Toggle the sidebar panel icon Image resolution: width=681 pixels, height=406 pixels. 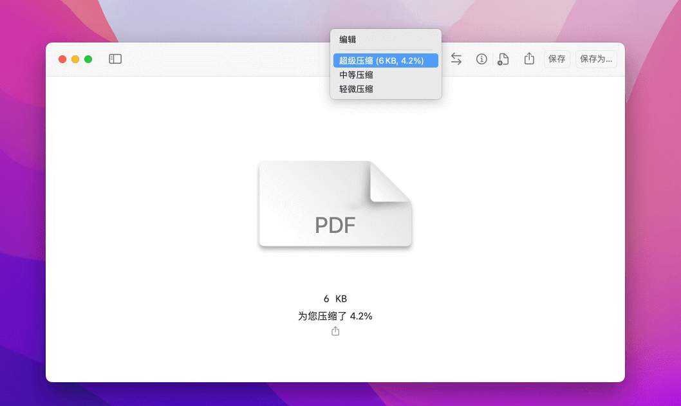115,59
